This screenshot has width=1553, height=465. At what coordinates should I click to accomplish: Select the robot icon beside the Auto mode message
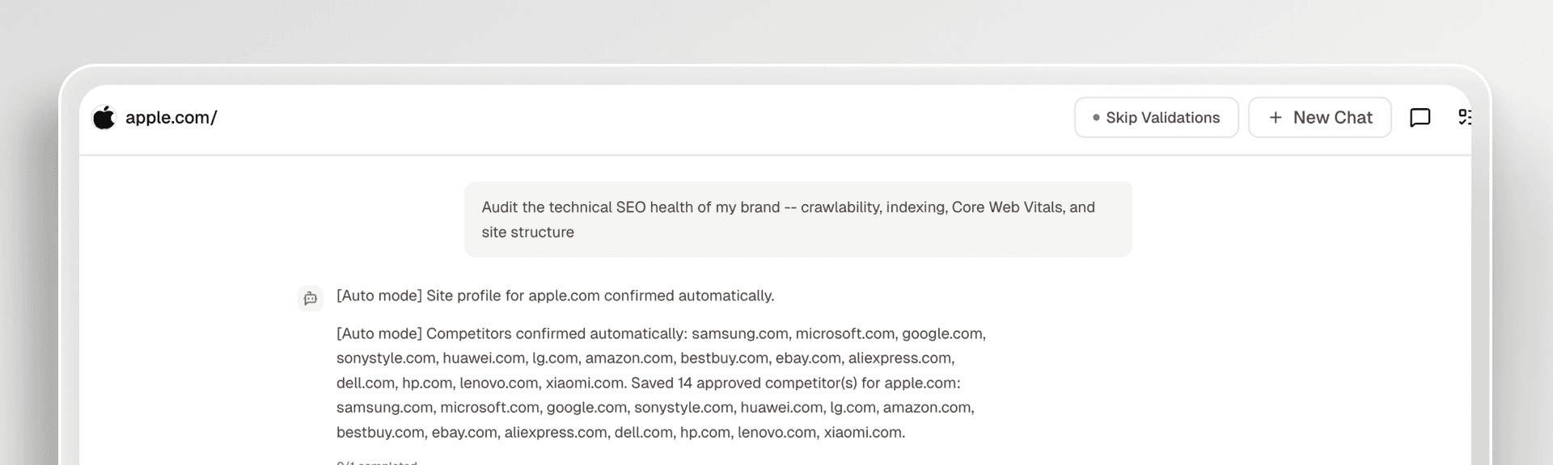click(310, 298)
